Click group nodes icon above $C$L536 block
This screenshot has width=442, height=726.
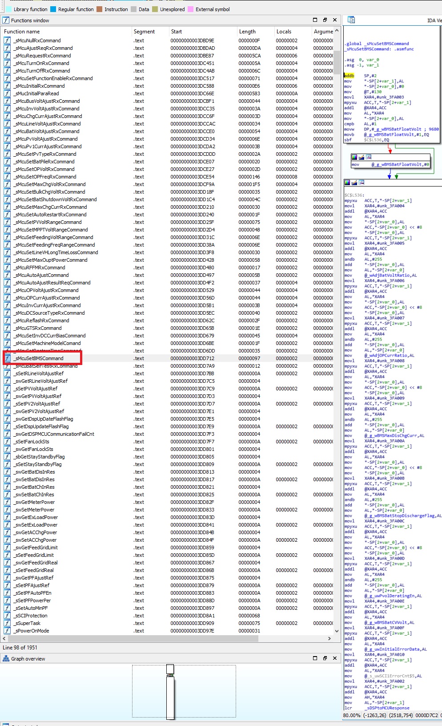coord(362,183)
